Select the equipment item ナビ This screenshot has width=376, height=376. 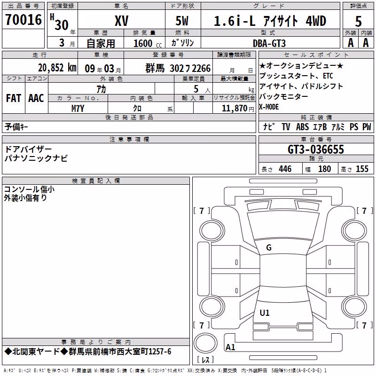coord(269,126)
